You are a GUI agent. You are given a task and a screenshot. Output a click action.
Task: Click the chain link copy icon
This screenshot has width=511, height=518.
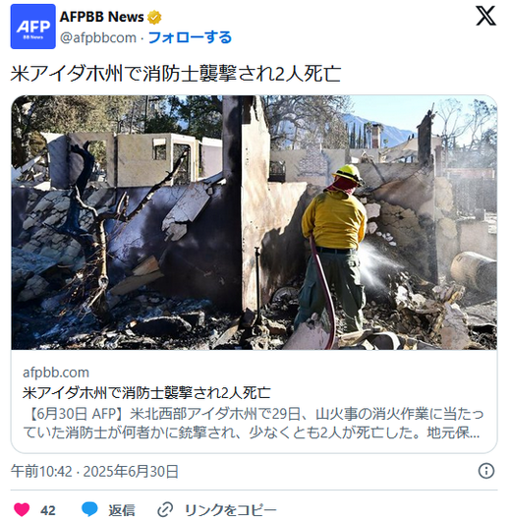coord(165,509)
